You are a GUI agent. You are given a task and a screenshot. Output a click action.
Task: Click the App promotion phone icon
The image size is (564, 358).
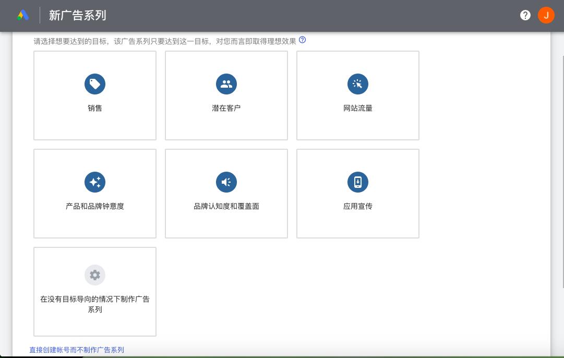[x=357, y=182]
